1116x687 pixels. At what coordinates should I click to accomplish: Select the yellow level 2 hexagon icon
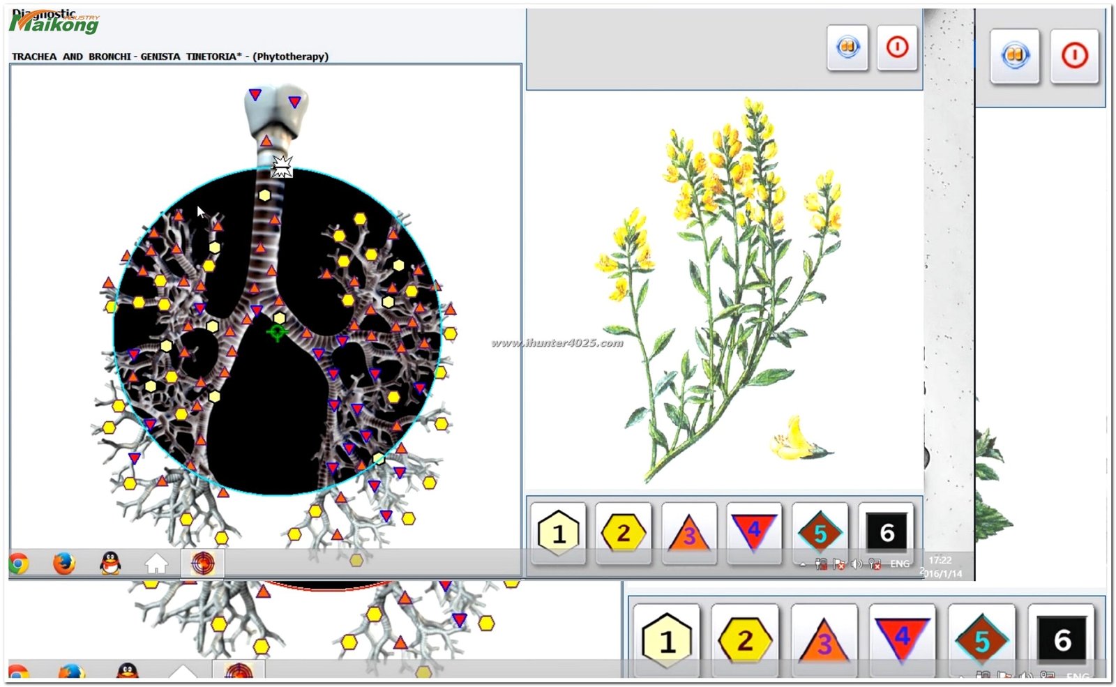pyautogui.click(x=624, y=534)
